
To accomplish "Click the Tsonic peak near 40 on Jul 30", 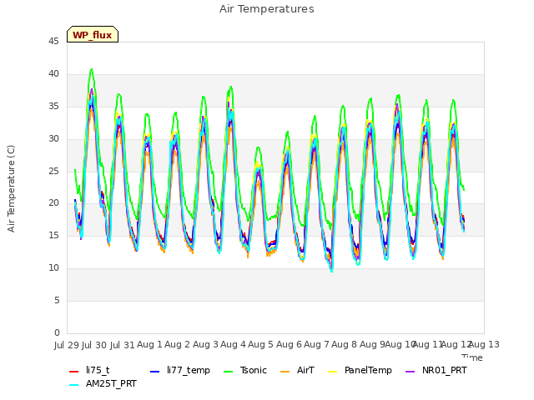I will click(91, 69).
